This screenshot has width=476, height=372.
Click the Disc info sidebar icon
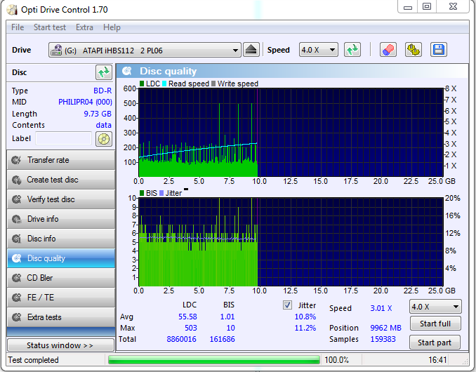click(x=16, y=239)
